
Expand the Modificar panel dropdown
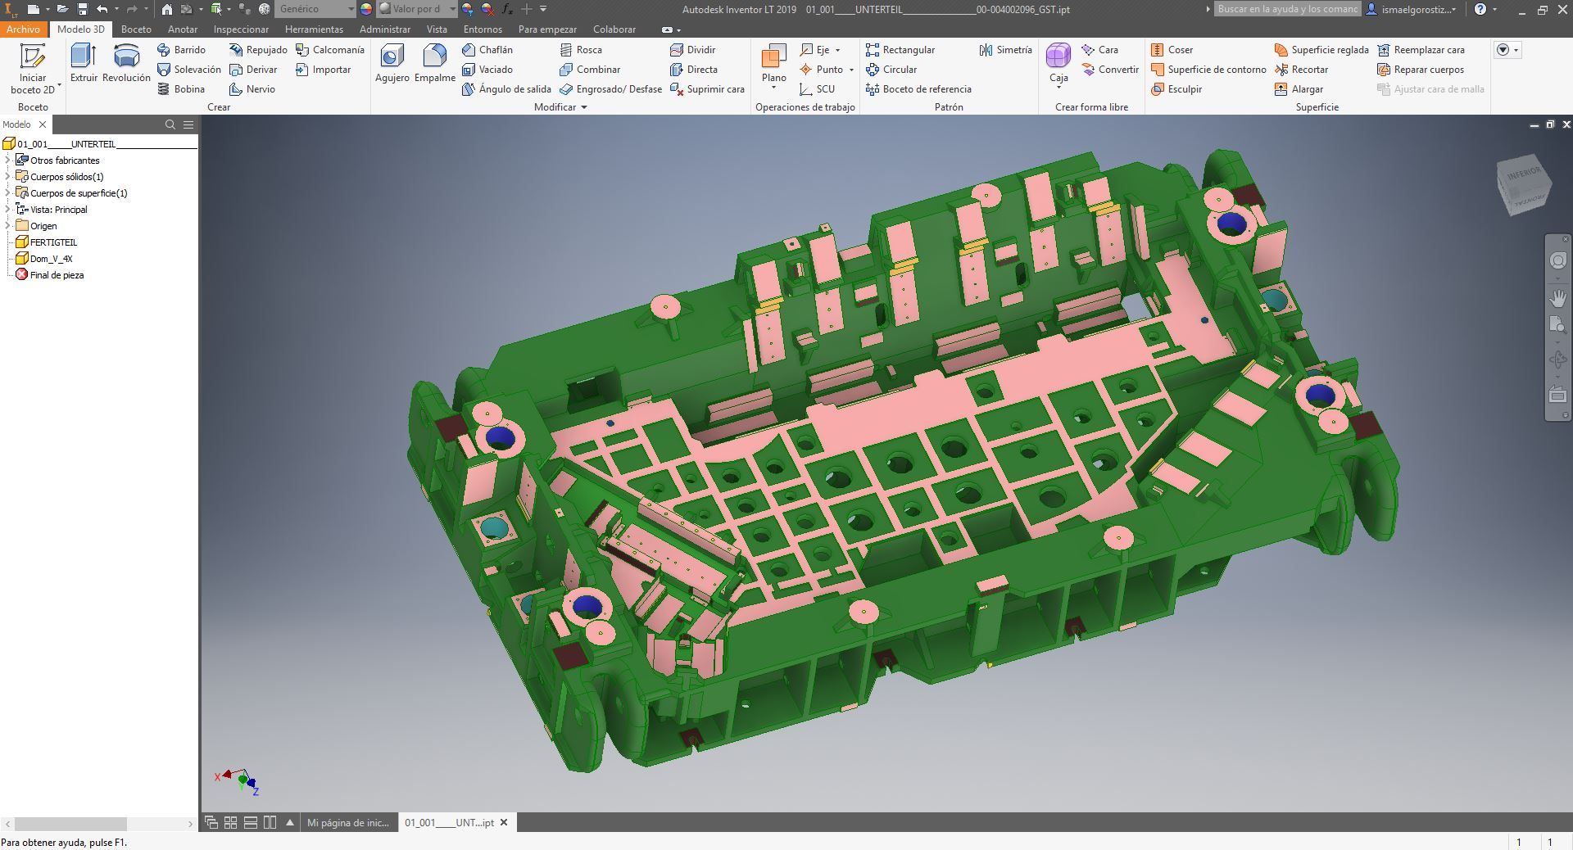coord(584,107)
